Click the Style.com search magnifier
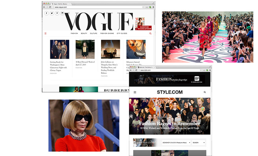 (205, 92)
